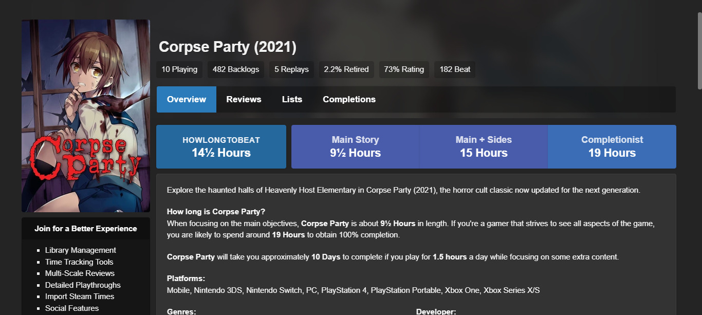Click Import Steam Times list item
Image resolution: width=702 pixels, height=315 pixels.
click(x=80, y=297)
